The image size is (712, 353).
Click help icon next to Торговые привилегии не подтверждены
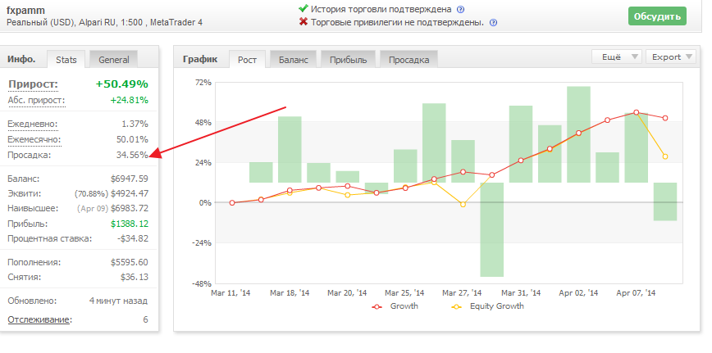tap(493, 23)
